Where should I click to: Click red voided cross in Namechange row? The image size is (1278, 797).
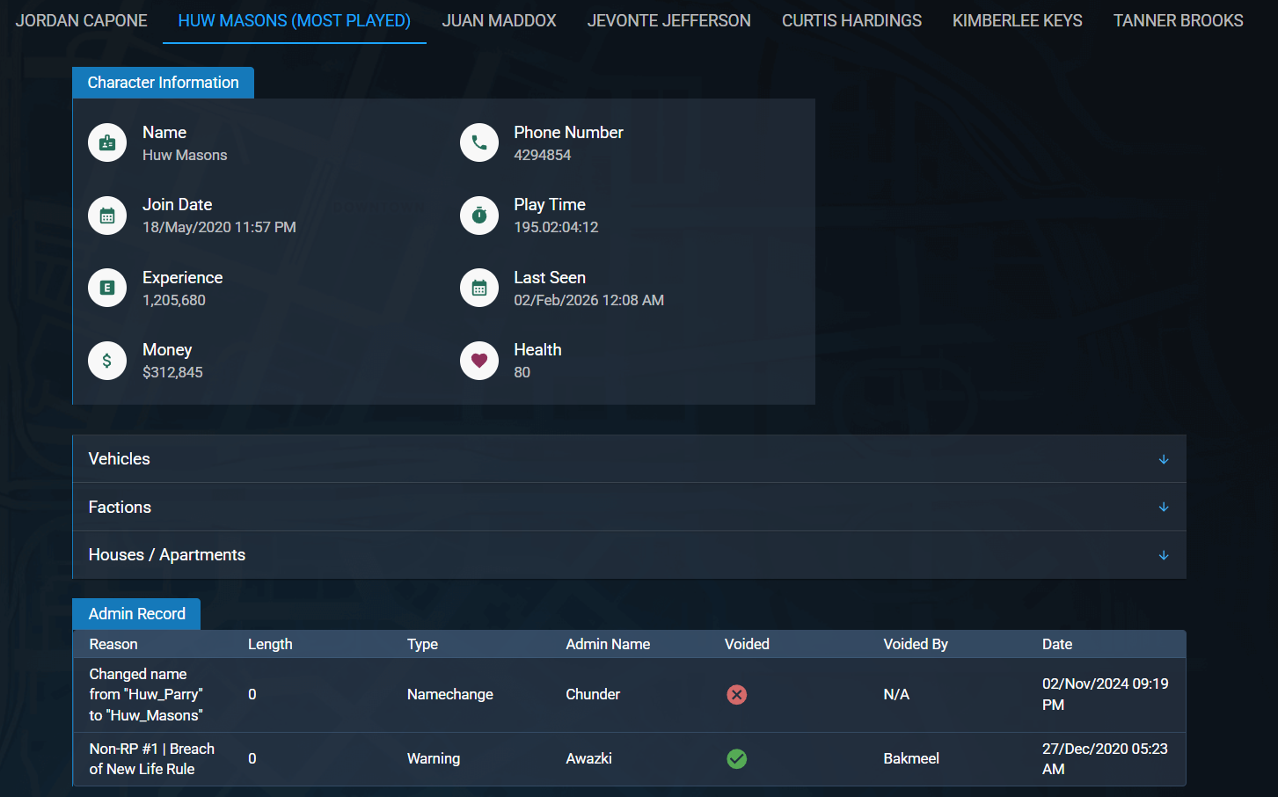737,695
